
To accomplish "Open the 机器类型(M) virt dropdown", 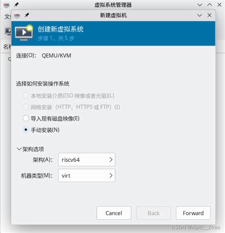I will click(x=86, y=175).
